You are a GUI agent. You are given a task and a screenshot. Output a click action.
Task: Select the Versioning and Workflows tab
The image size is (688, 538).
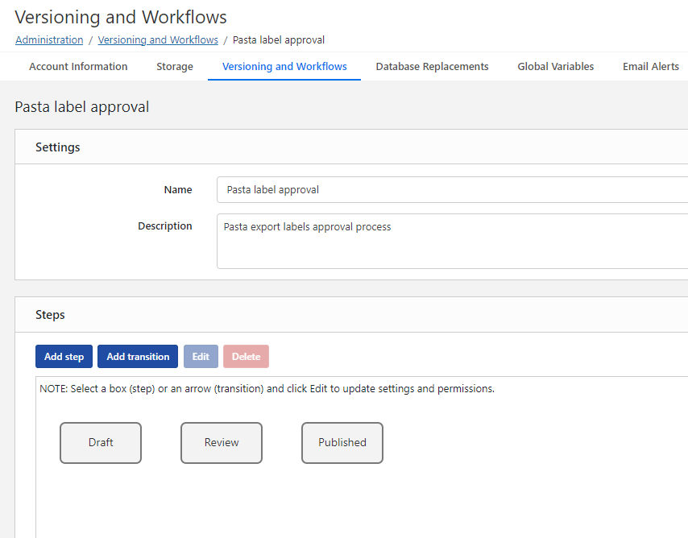[x=284, y=66]
